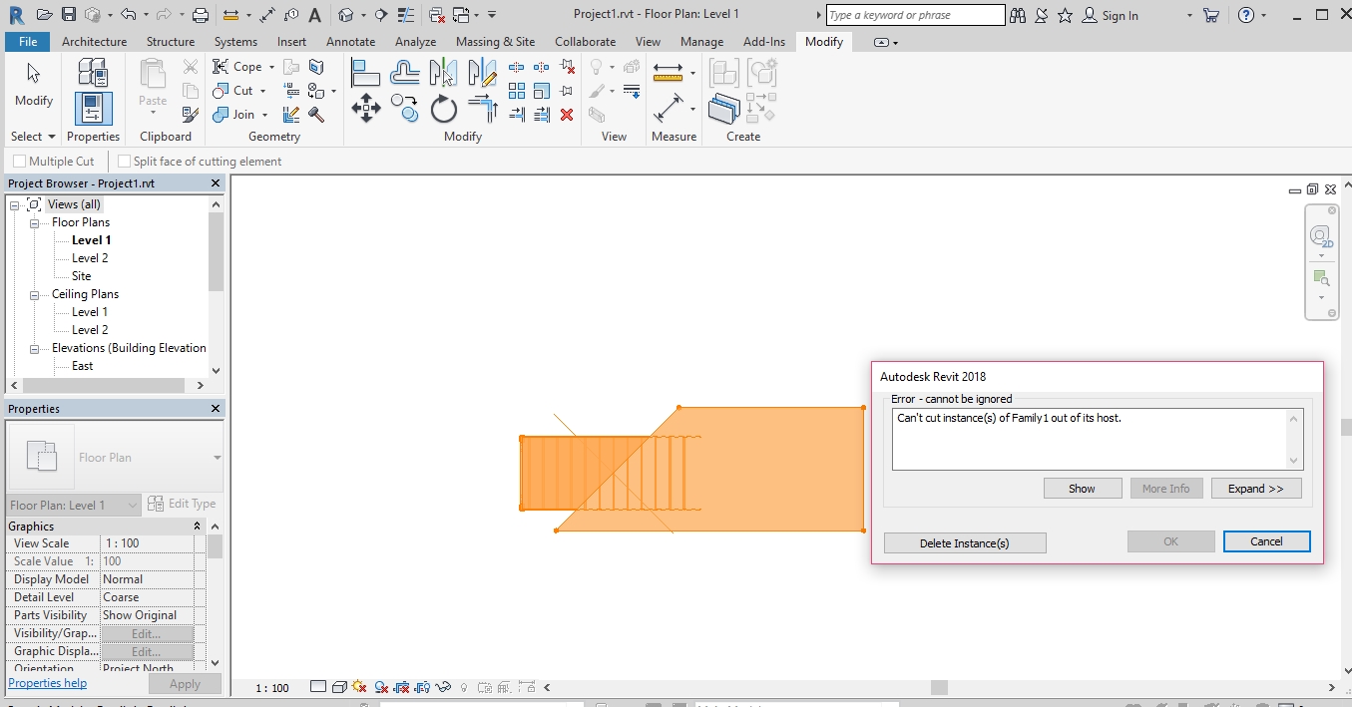Switch to the Architecture ribbon tab
This screenshot has width=1352, height=707.
coord(94,41)
